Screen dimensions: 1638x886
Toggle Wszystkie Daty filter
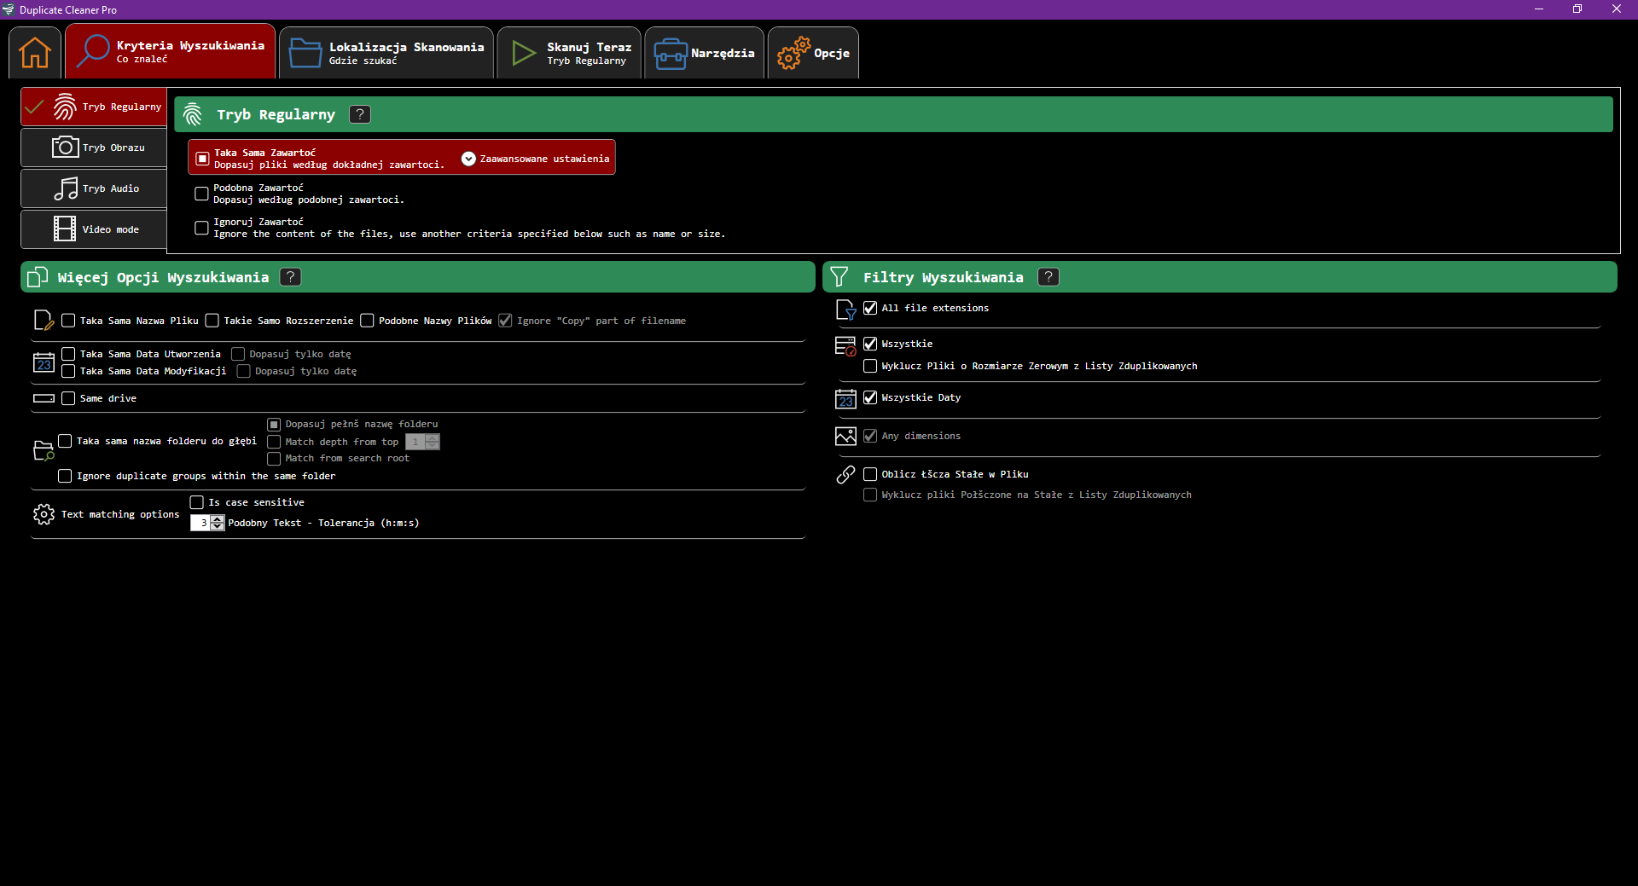click(x=870, y=397)
